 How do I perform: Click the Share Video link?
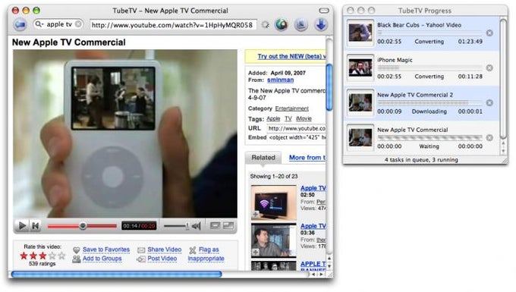pos(165,250)
